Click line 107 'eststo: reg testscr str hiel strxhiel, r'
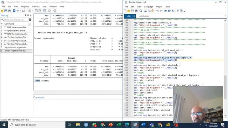The width and height of the screenshot is (228, 128). point(157,65)
